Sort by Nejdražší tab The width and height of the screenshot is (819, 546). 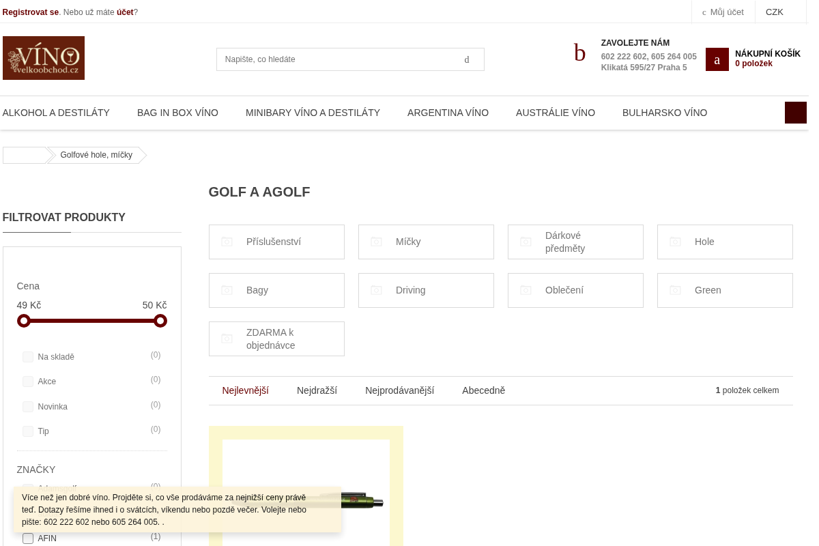click(317, 390)
